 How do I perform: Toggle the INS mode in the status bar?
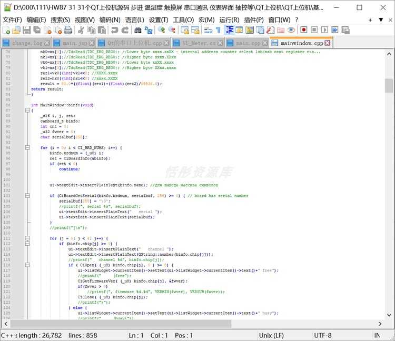click(377, 335)
